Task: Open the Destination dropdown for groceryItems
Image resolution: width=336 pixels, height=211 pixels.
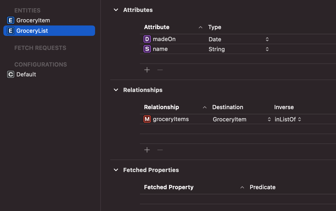Action: click(x=269, y=119)
